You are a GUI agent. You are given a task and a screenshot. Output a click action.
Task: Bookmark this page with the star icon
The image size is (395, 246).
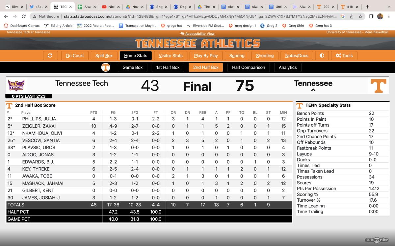point(360,16)
